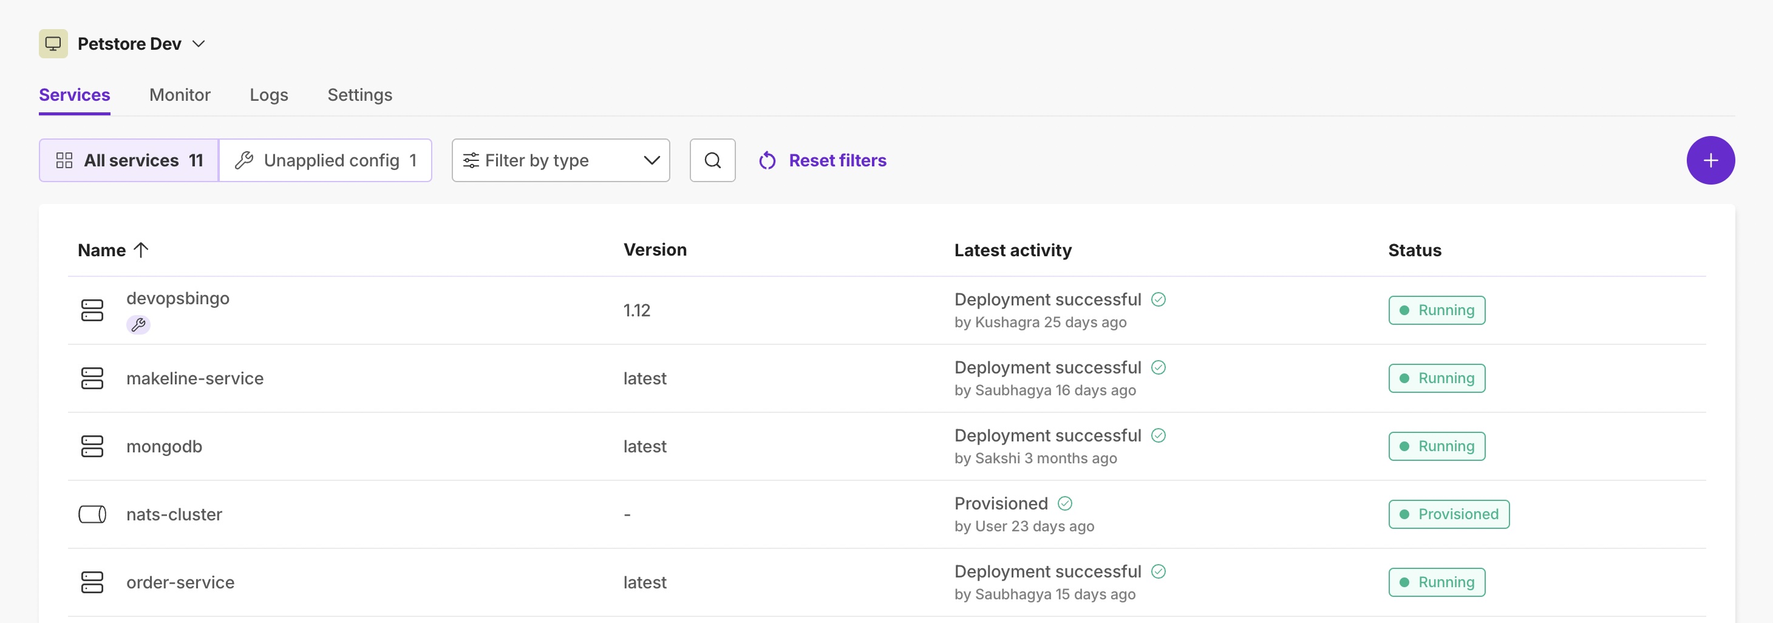Click order-service version 'latest'

[x=645, y=582]
